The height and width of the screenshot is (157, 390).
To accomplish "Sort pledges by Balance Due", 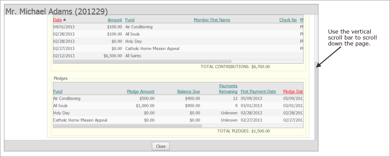I will tap(189, 92).
